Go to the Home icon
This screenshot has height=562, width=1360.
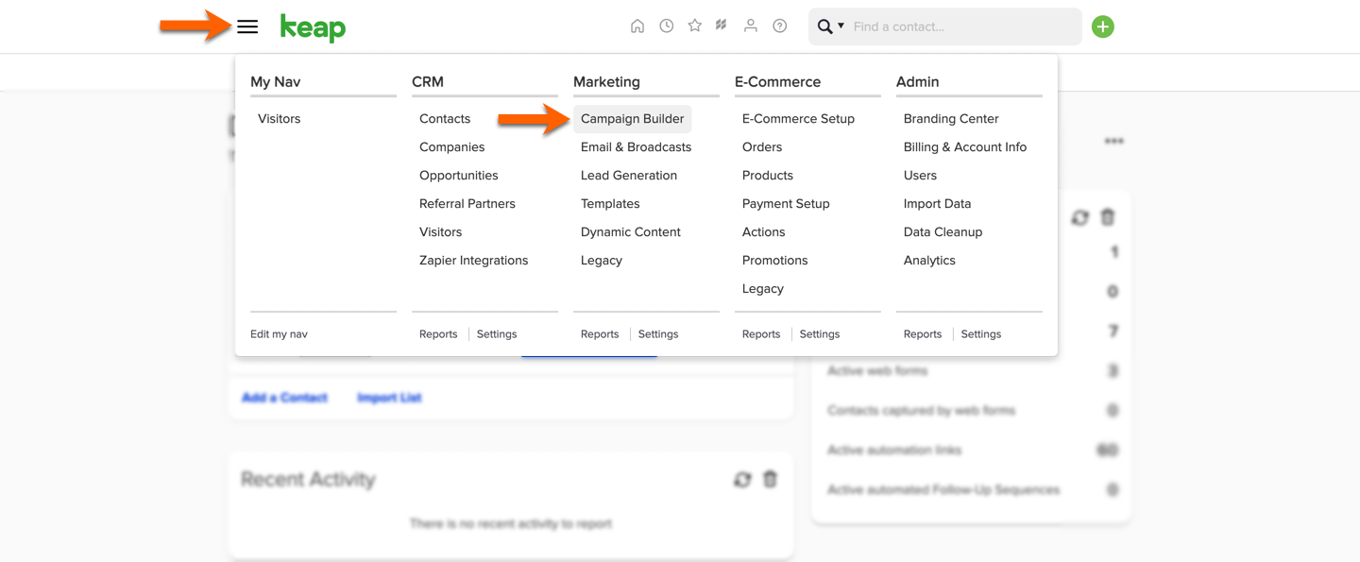click(637, 26)
